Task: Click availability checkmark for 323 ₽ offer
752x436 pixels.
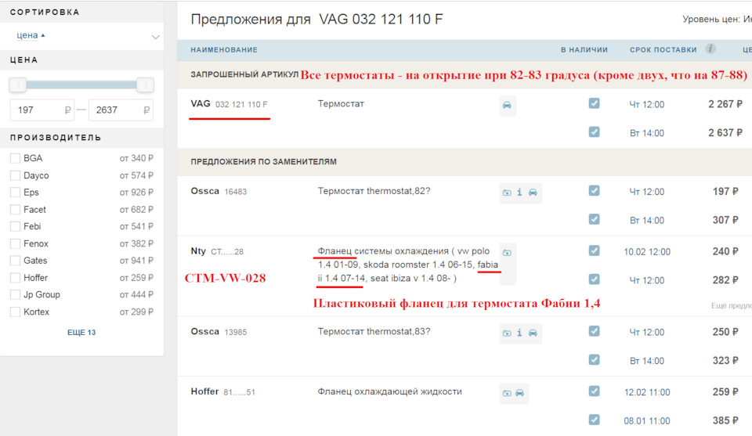Action: pyautogui.click(x=595, y=360)
